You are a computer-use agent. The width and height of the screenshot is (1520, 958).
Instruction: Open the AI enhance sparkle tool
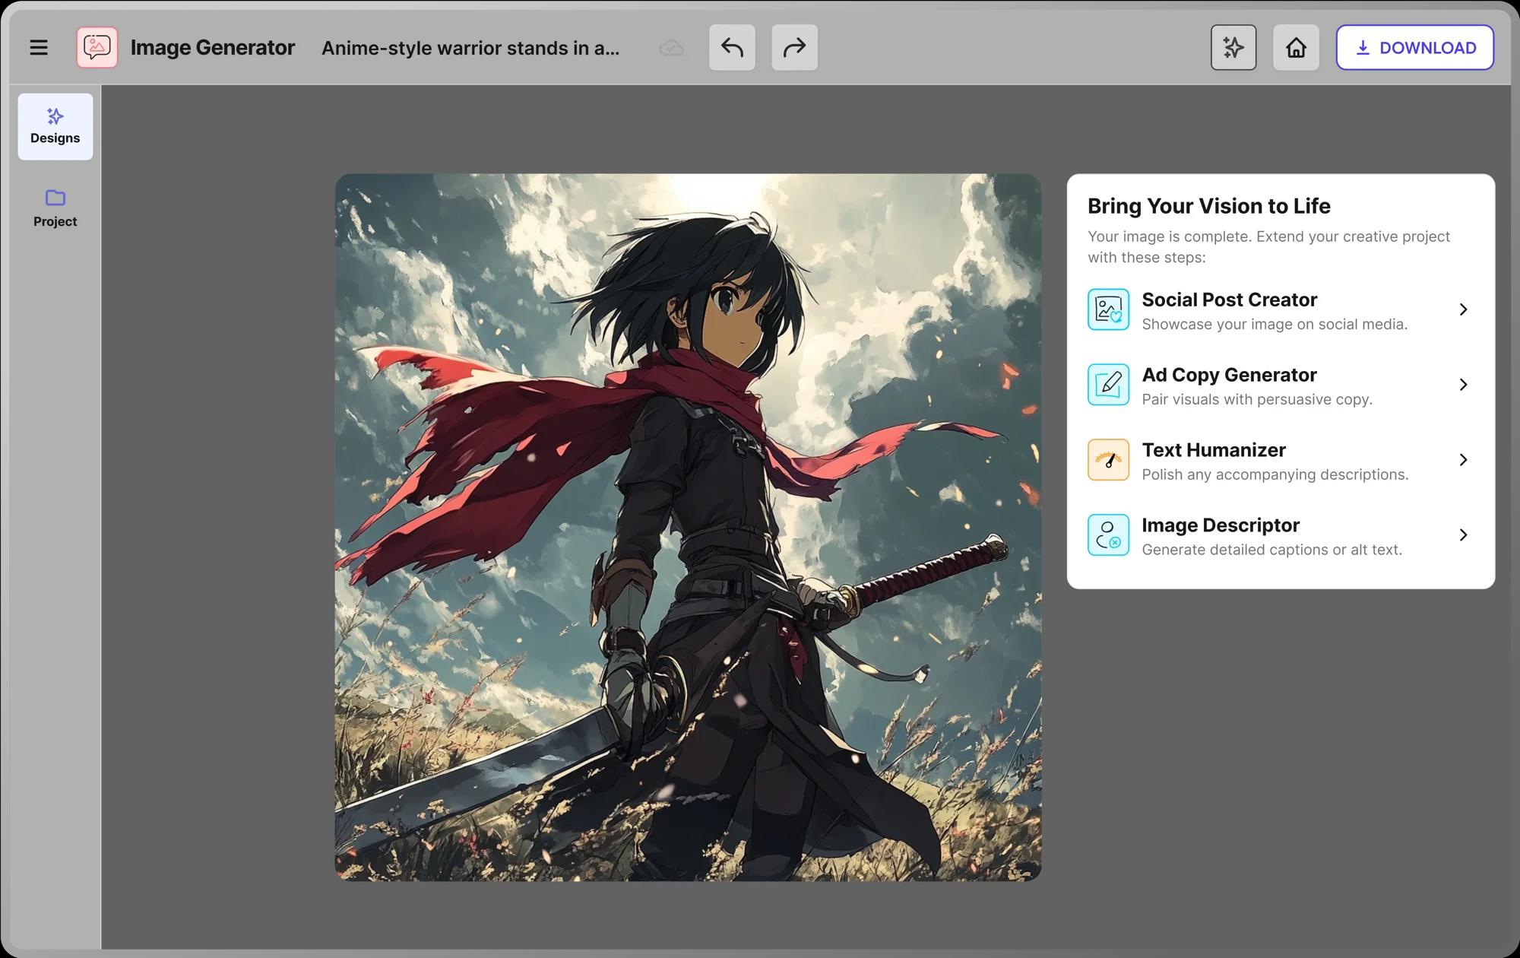click(x=1233, y=47)
